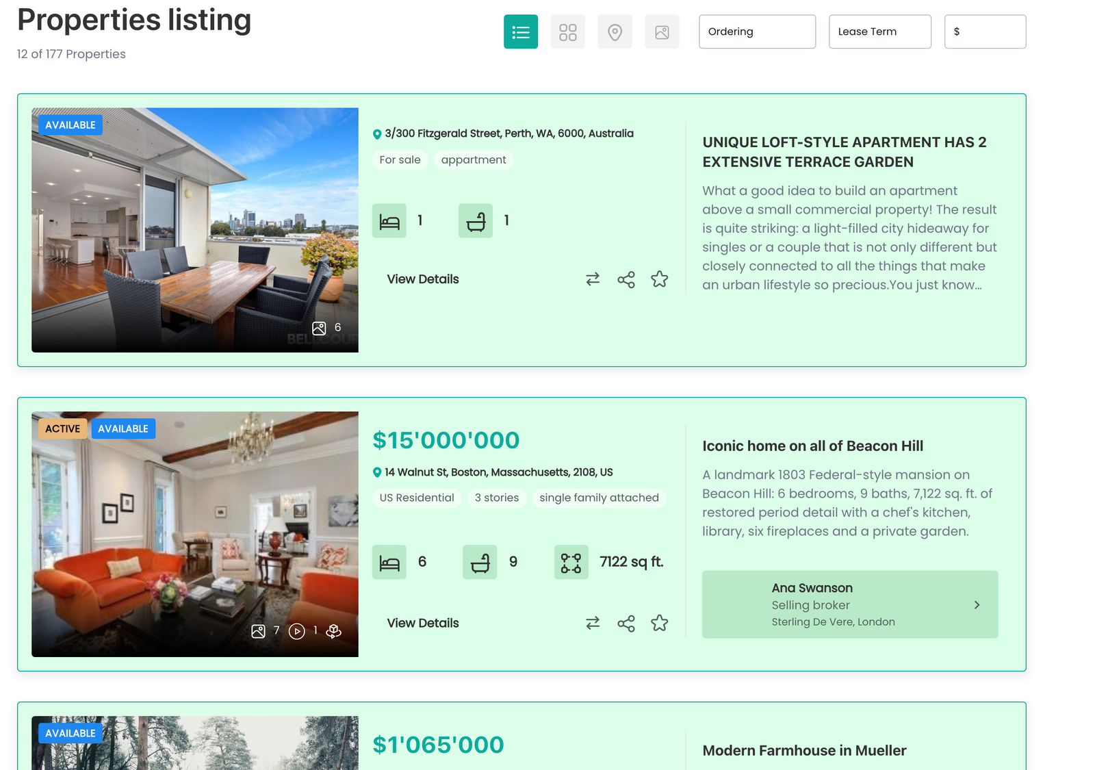This screenshot has height=770, width=1095.
Task: Click the 'appartment' tag
Action: click(474, 159)
